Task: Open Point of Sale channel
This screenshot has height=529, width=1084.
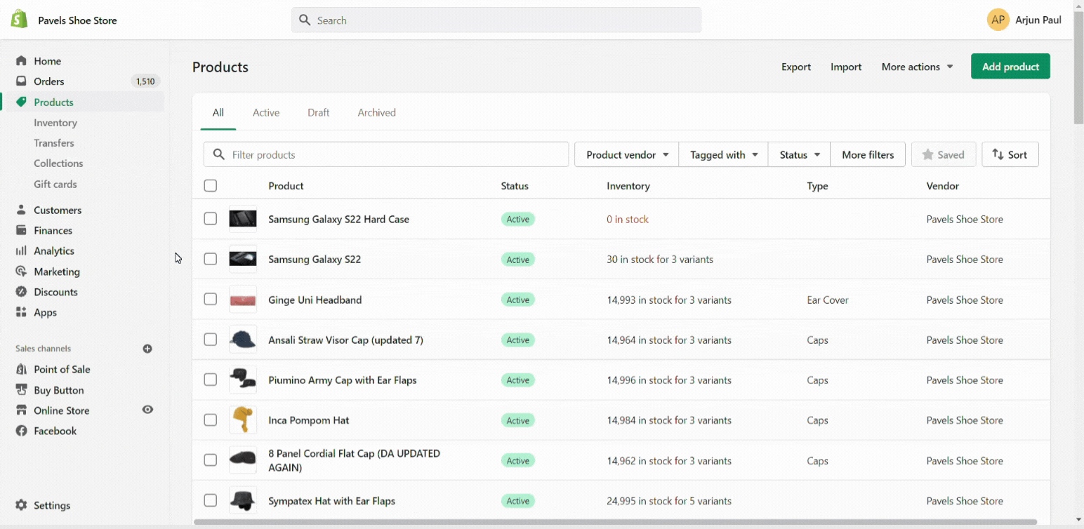Action: tap(62, 369)
